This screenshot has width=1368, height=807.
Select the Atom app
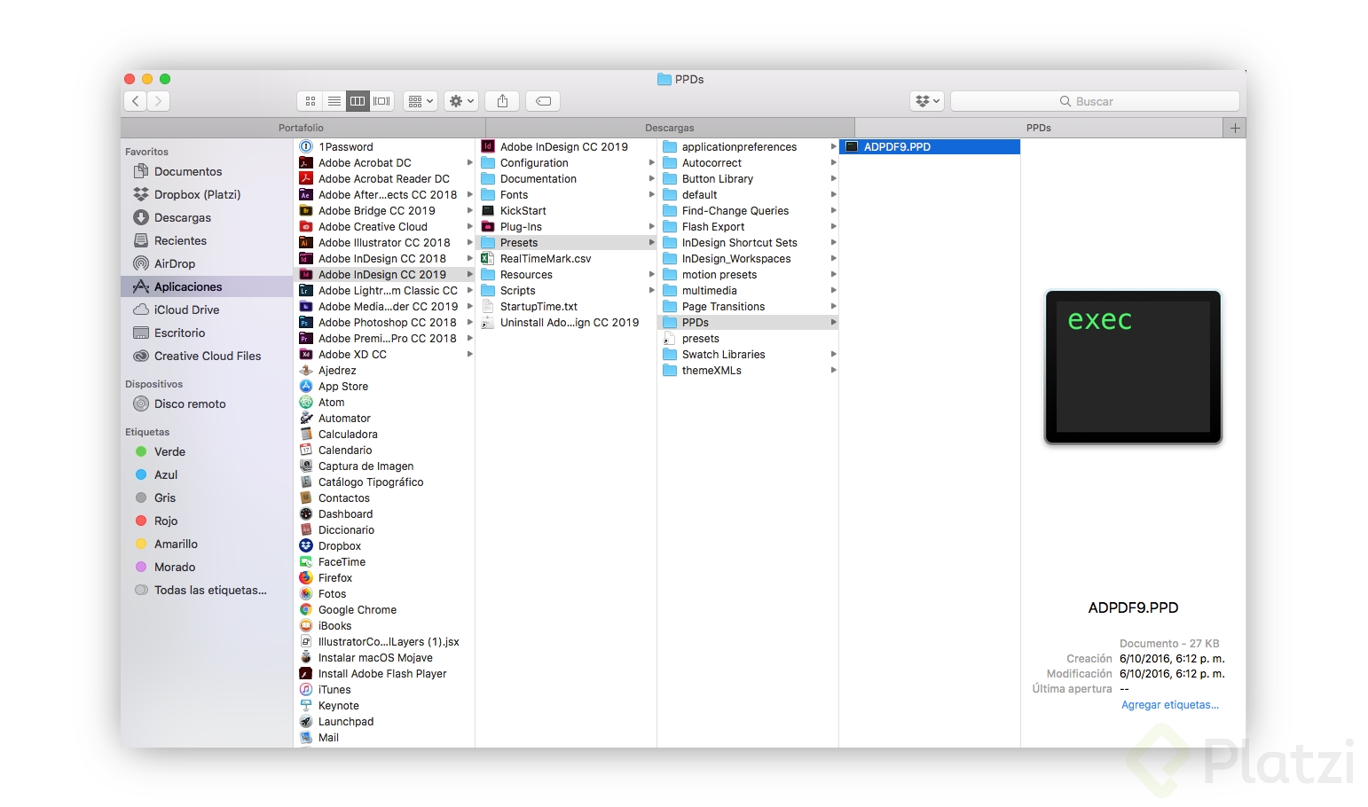click(385, 402)
